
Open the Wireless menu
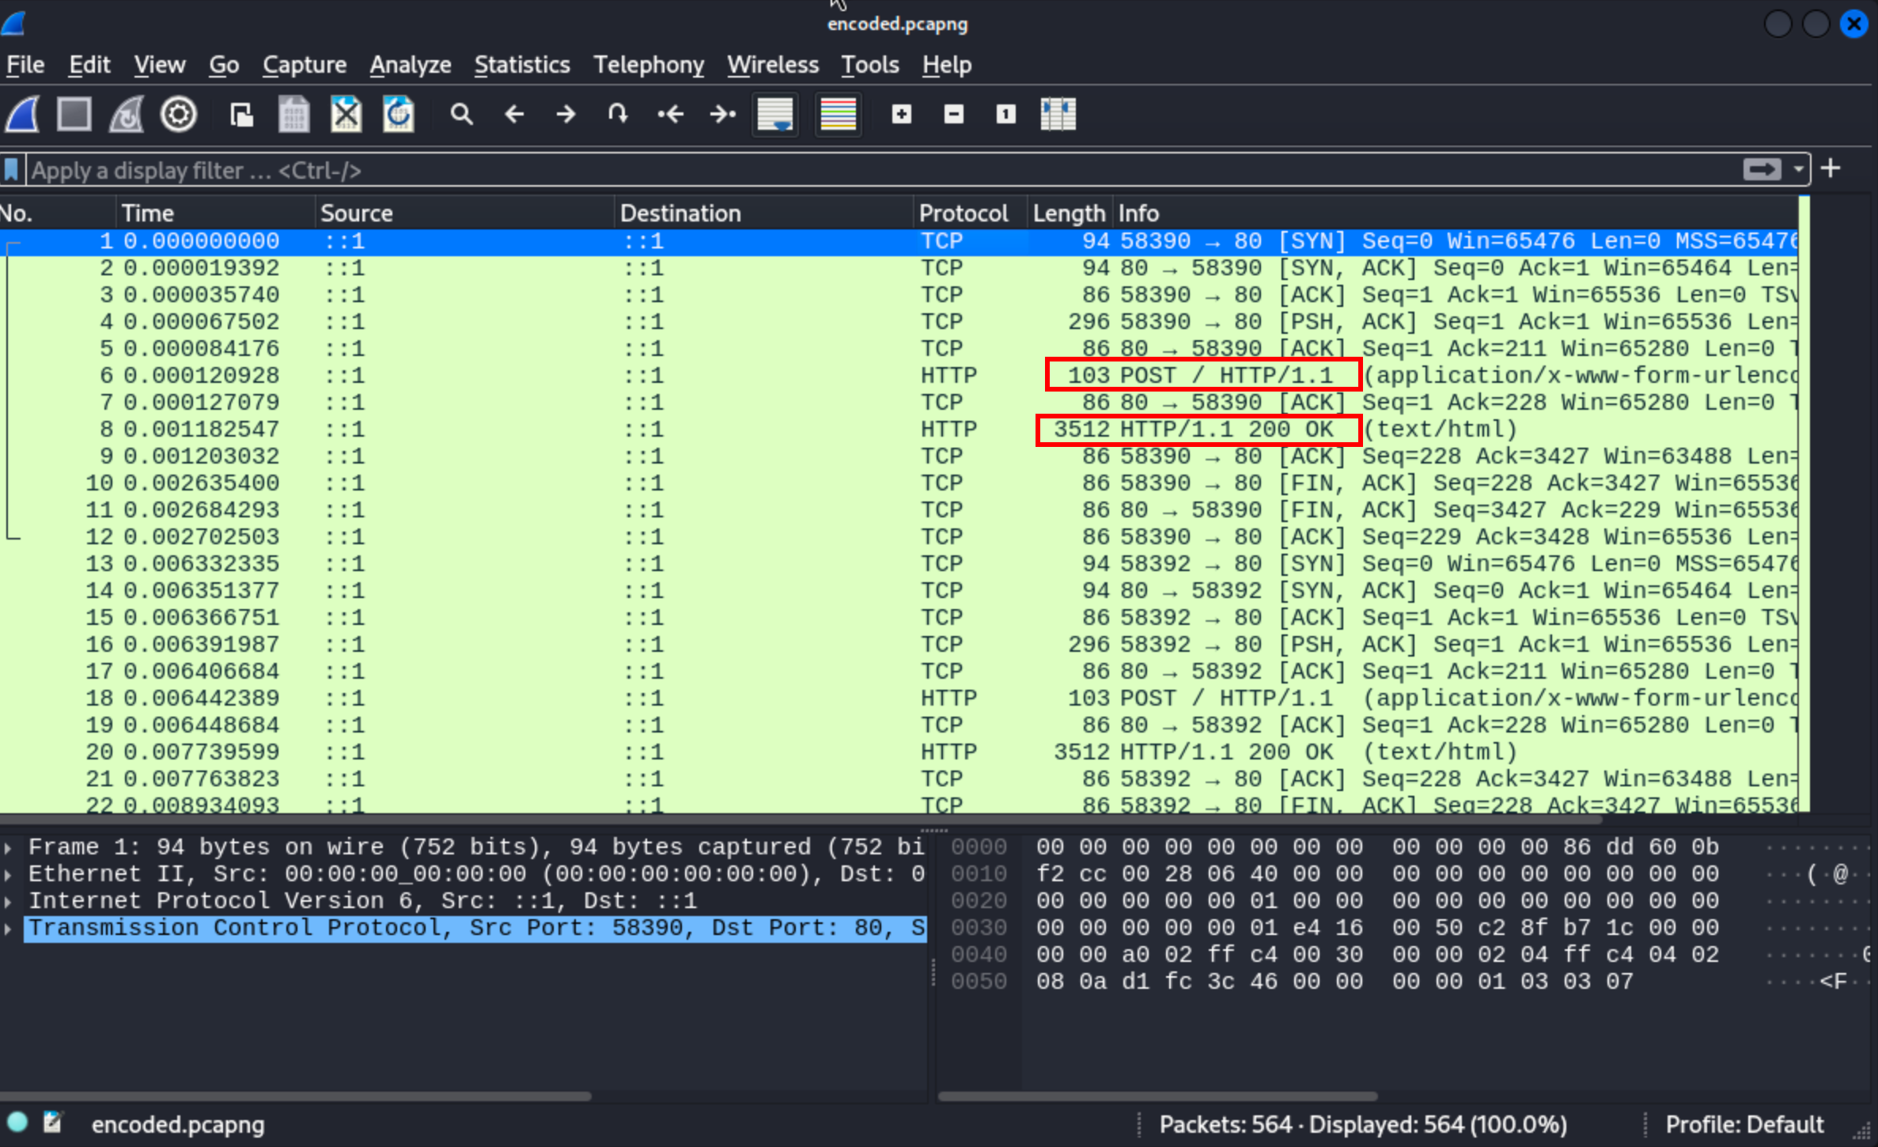[773, 65]
